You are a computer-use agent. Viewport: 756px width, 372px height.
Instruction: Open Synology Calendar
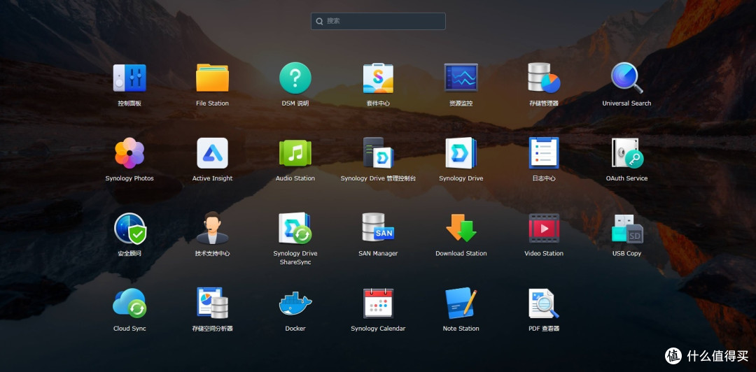pos(378,303)
